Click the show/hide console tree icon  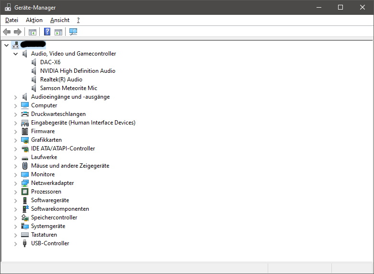click(33, 32)
